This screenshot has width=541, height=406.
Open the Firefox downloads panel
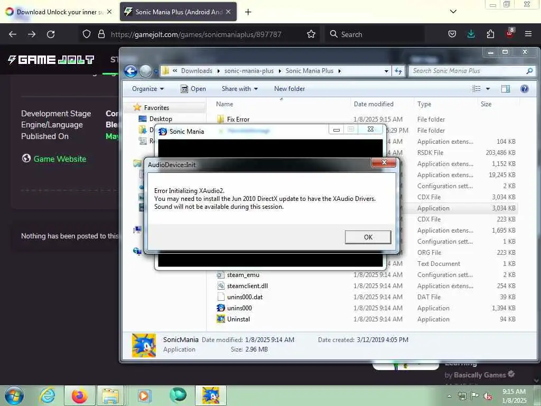tap(471, 34)
